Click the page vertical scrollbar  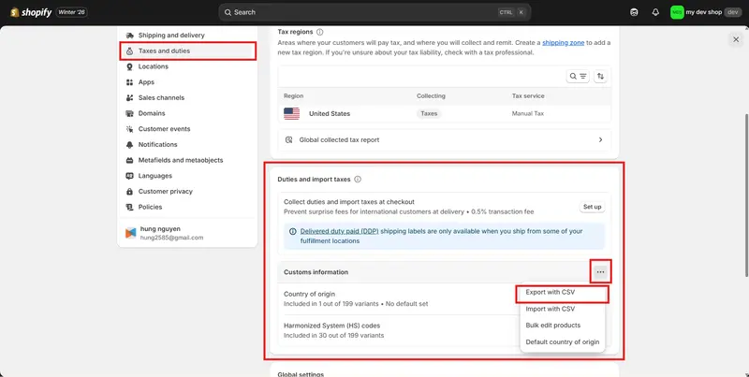point(746,195)
